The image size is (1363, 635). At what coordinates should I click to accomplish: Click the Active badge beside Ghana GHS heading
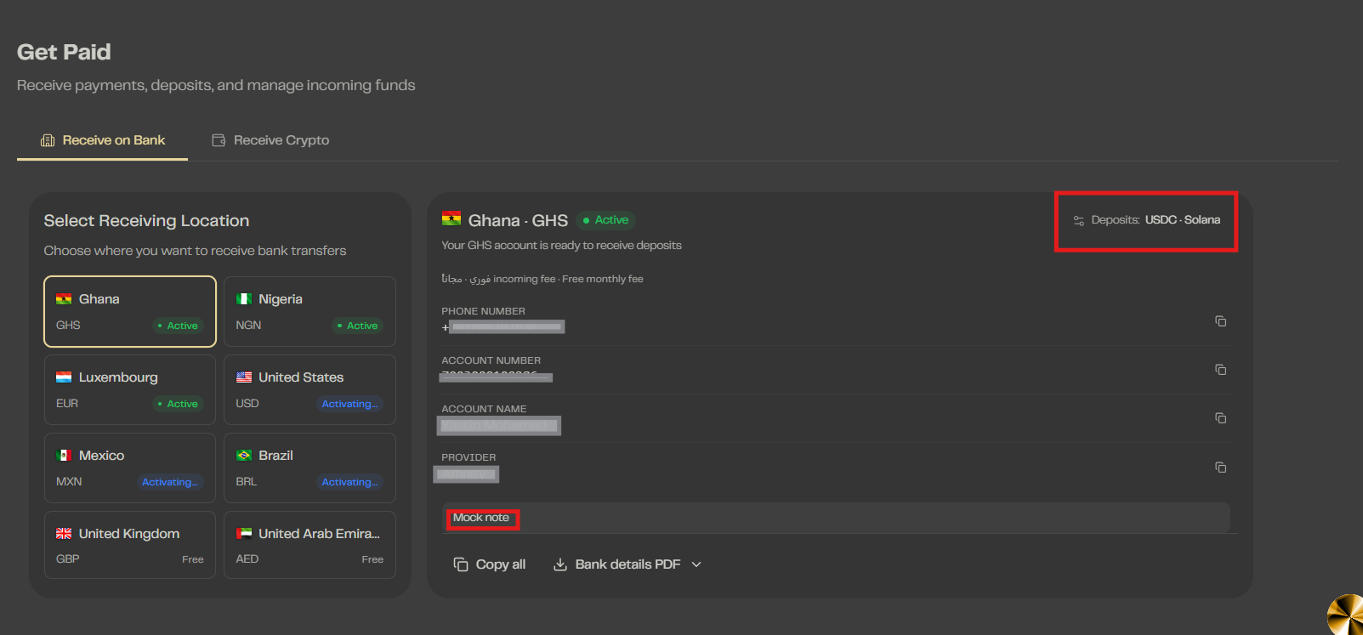[x=605, y=220]
